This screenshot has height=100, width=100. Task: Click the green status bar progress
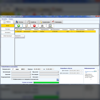pos(46,82)
